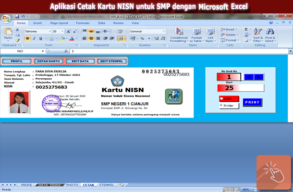Image resolution: width=293 pixels, height=192 pixels.
Task: Switch to the View tab
Action: pyautogui.click(x=135, y=23)
